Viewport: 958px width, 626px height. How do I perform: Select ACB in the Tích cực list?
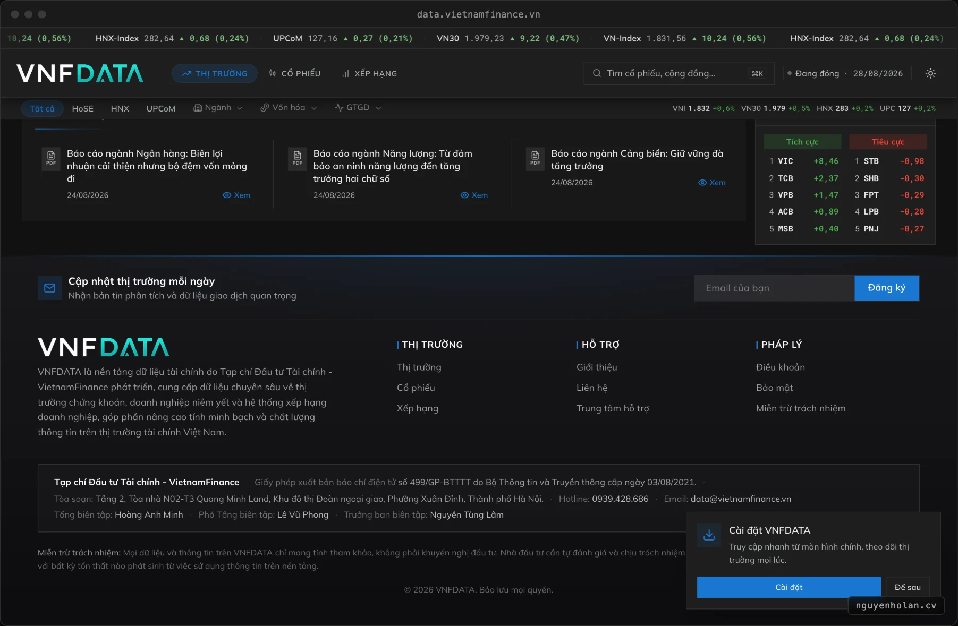(x=802, y=212)
